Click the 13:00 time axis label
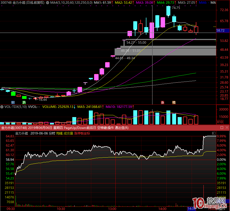 [x=112, y=209]
